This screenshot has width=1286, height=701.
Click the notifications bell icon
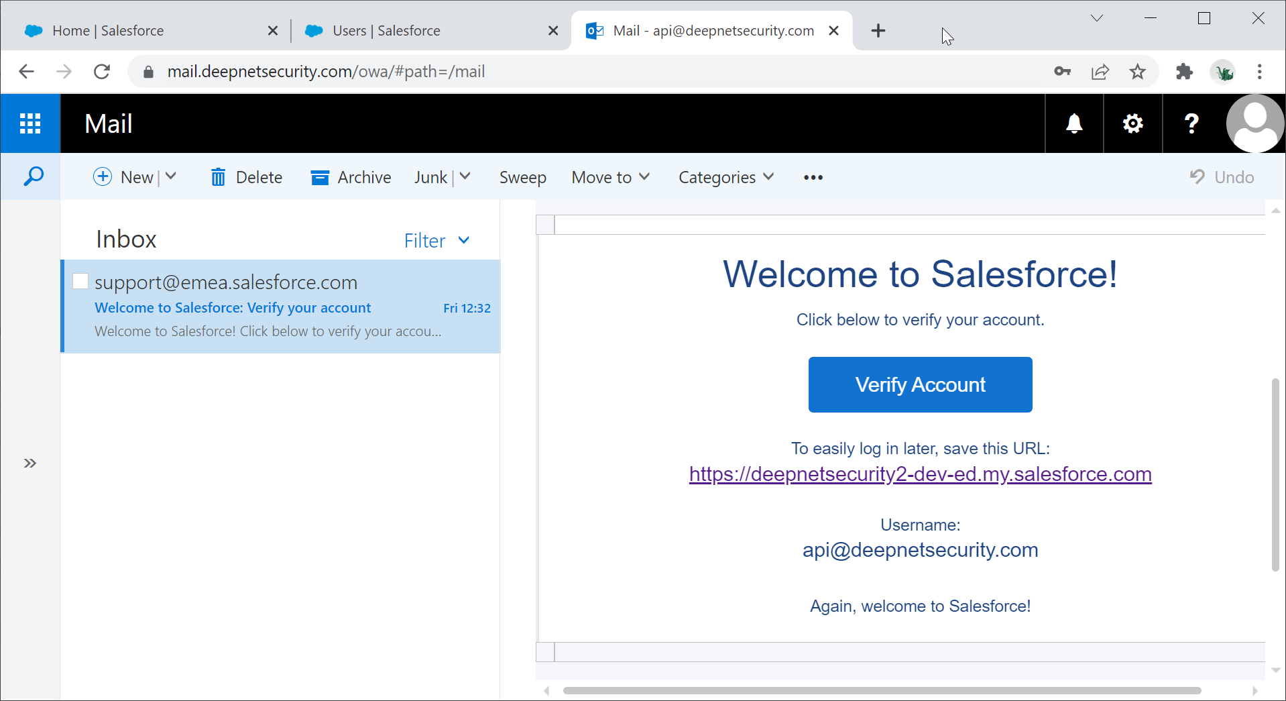1074,123
